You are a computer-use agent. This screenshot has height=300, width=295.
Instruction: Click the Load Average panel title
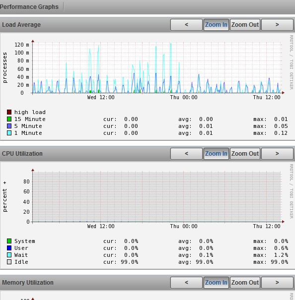[21, 25]
